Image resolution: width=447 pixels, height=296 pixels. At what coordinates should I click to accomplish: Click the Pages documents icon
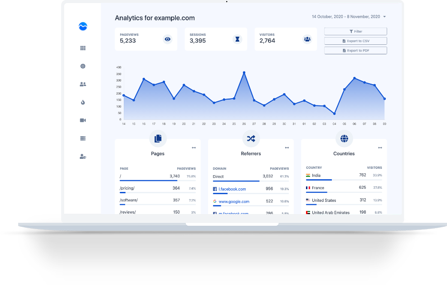coord(158,138)
